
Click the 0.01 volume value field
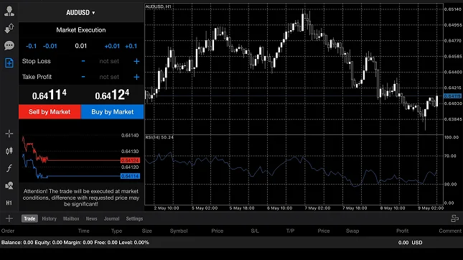point(80,46)
